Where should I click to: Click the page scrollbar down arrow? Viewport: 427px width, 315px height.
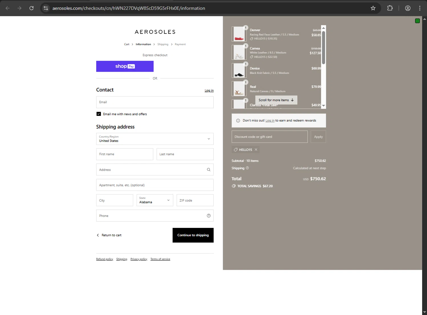click(x=424, y=312)
